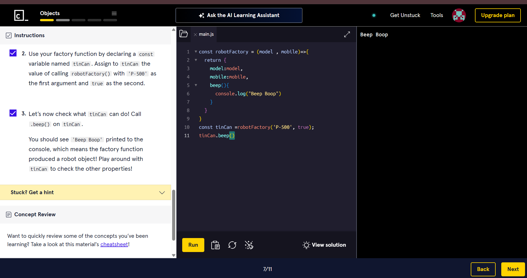527x278 pixels.
Task: Collapse the beep method fold arrow on line 5
Action: [x=196, y=85]
